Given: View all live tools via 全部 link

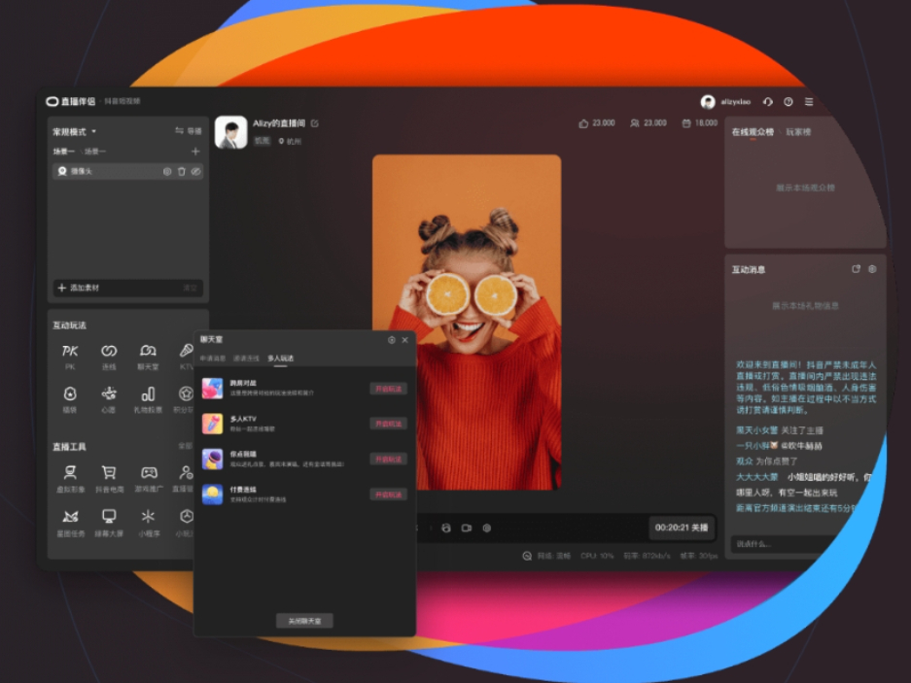Looking at the screenshot, I should (185, 446).
